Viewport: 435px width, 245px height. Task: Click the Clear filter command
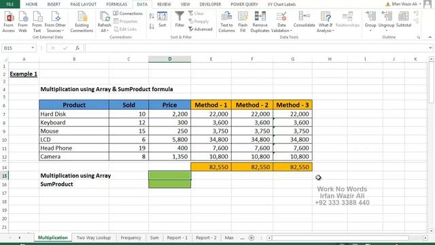(196, 14)
